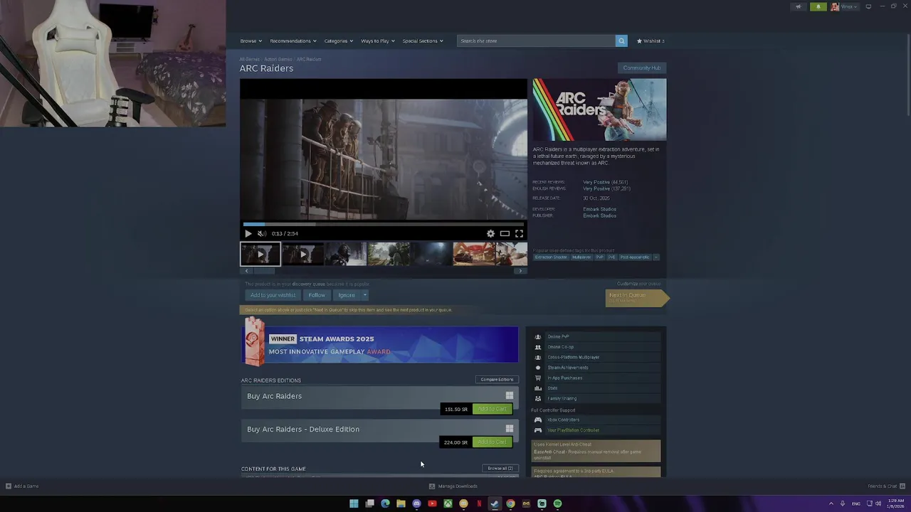Open the In-App Purchases cart icon
Screen dimensions: 911x512
pyautogui.click(x=538, y=378)
